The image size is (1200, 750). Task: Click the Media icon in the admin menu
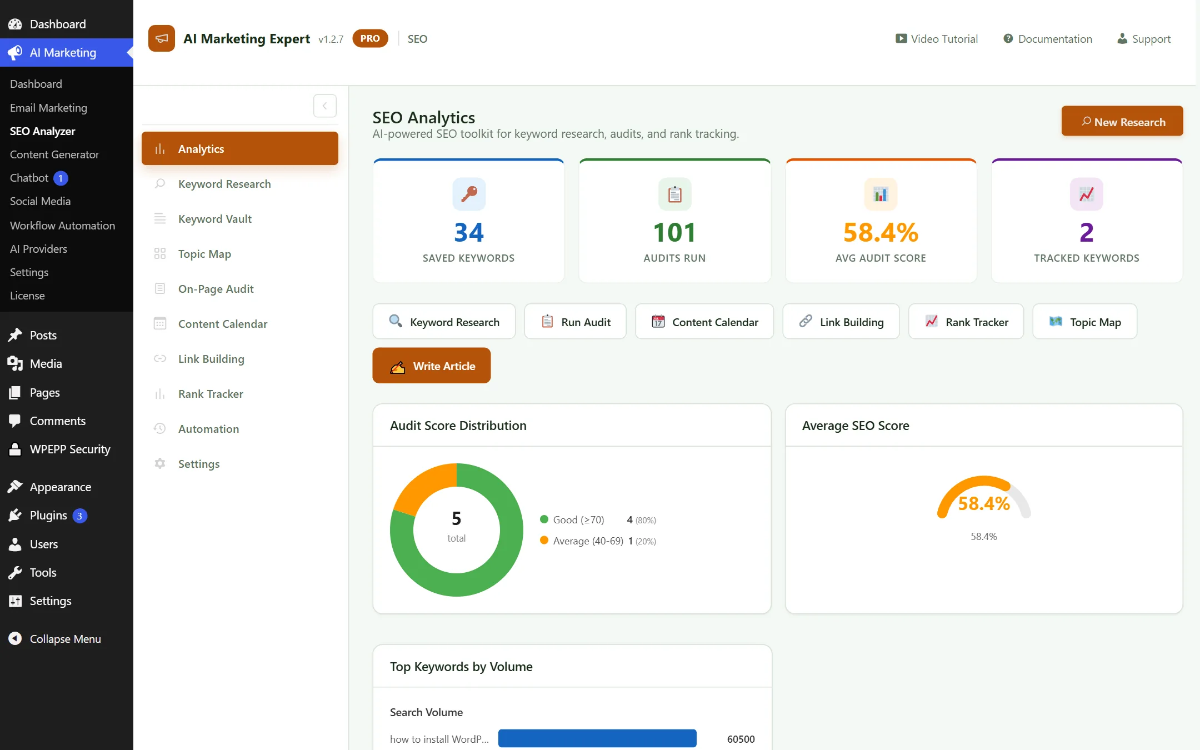(15, 363)
